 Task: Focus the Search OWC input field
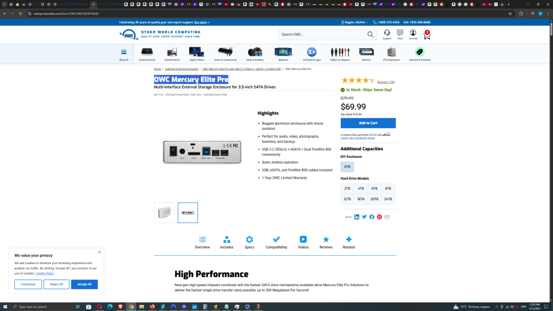(323, 34)
